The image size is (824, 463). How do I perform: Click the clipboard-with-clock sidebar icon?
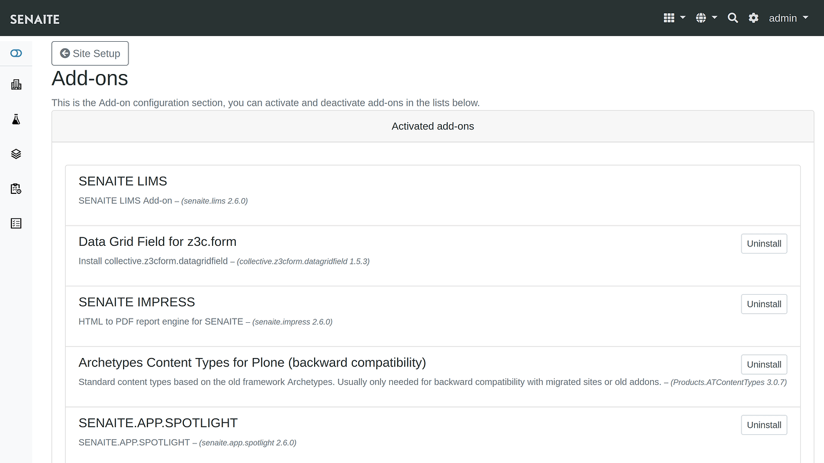coord(16,189)
